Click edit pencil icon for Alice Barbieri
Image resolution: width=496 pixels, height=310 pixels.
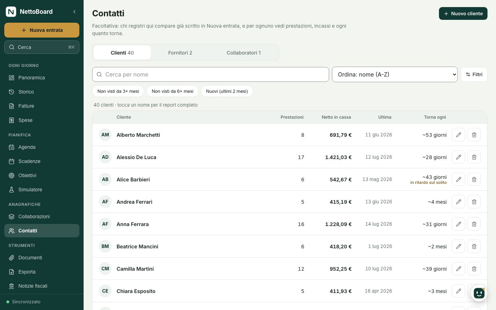pyautogui.click(x=458, y=179)
